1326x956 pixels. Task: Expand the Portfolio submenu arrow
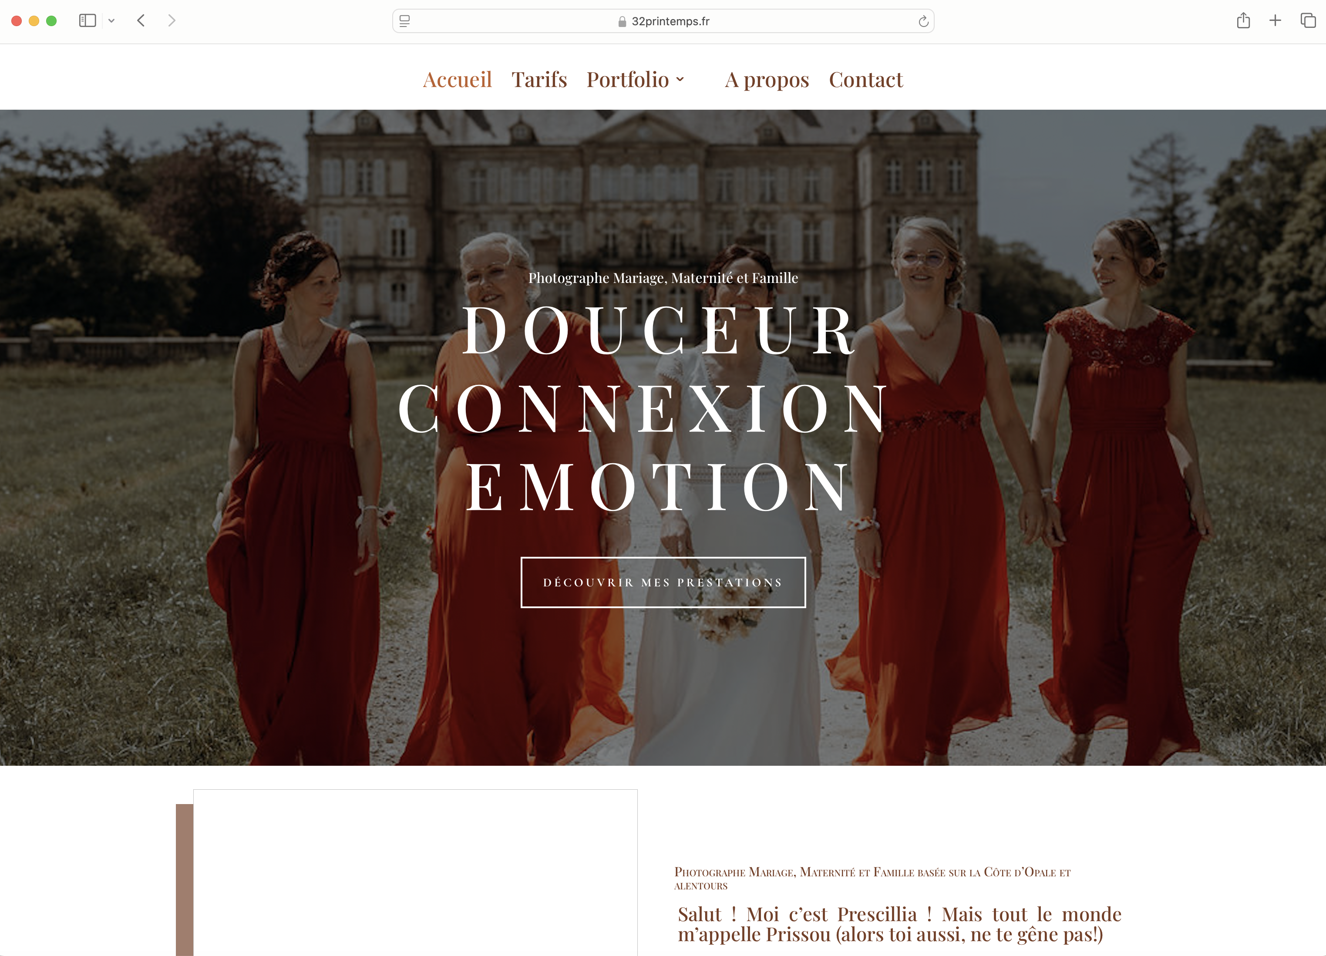coord(680,80)
